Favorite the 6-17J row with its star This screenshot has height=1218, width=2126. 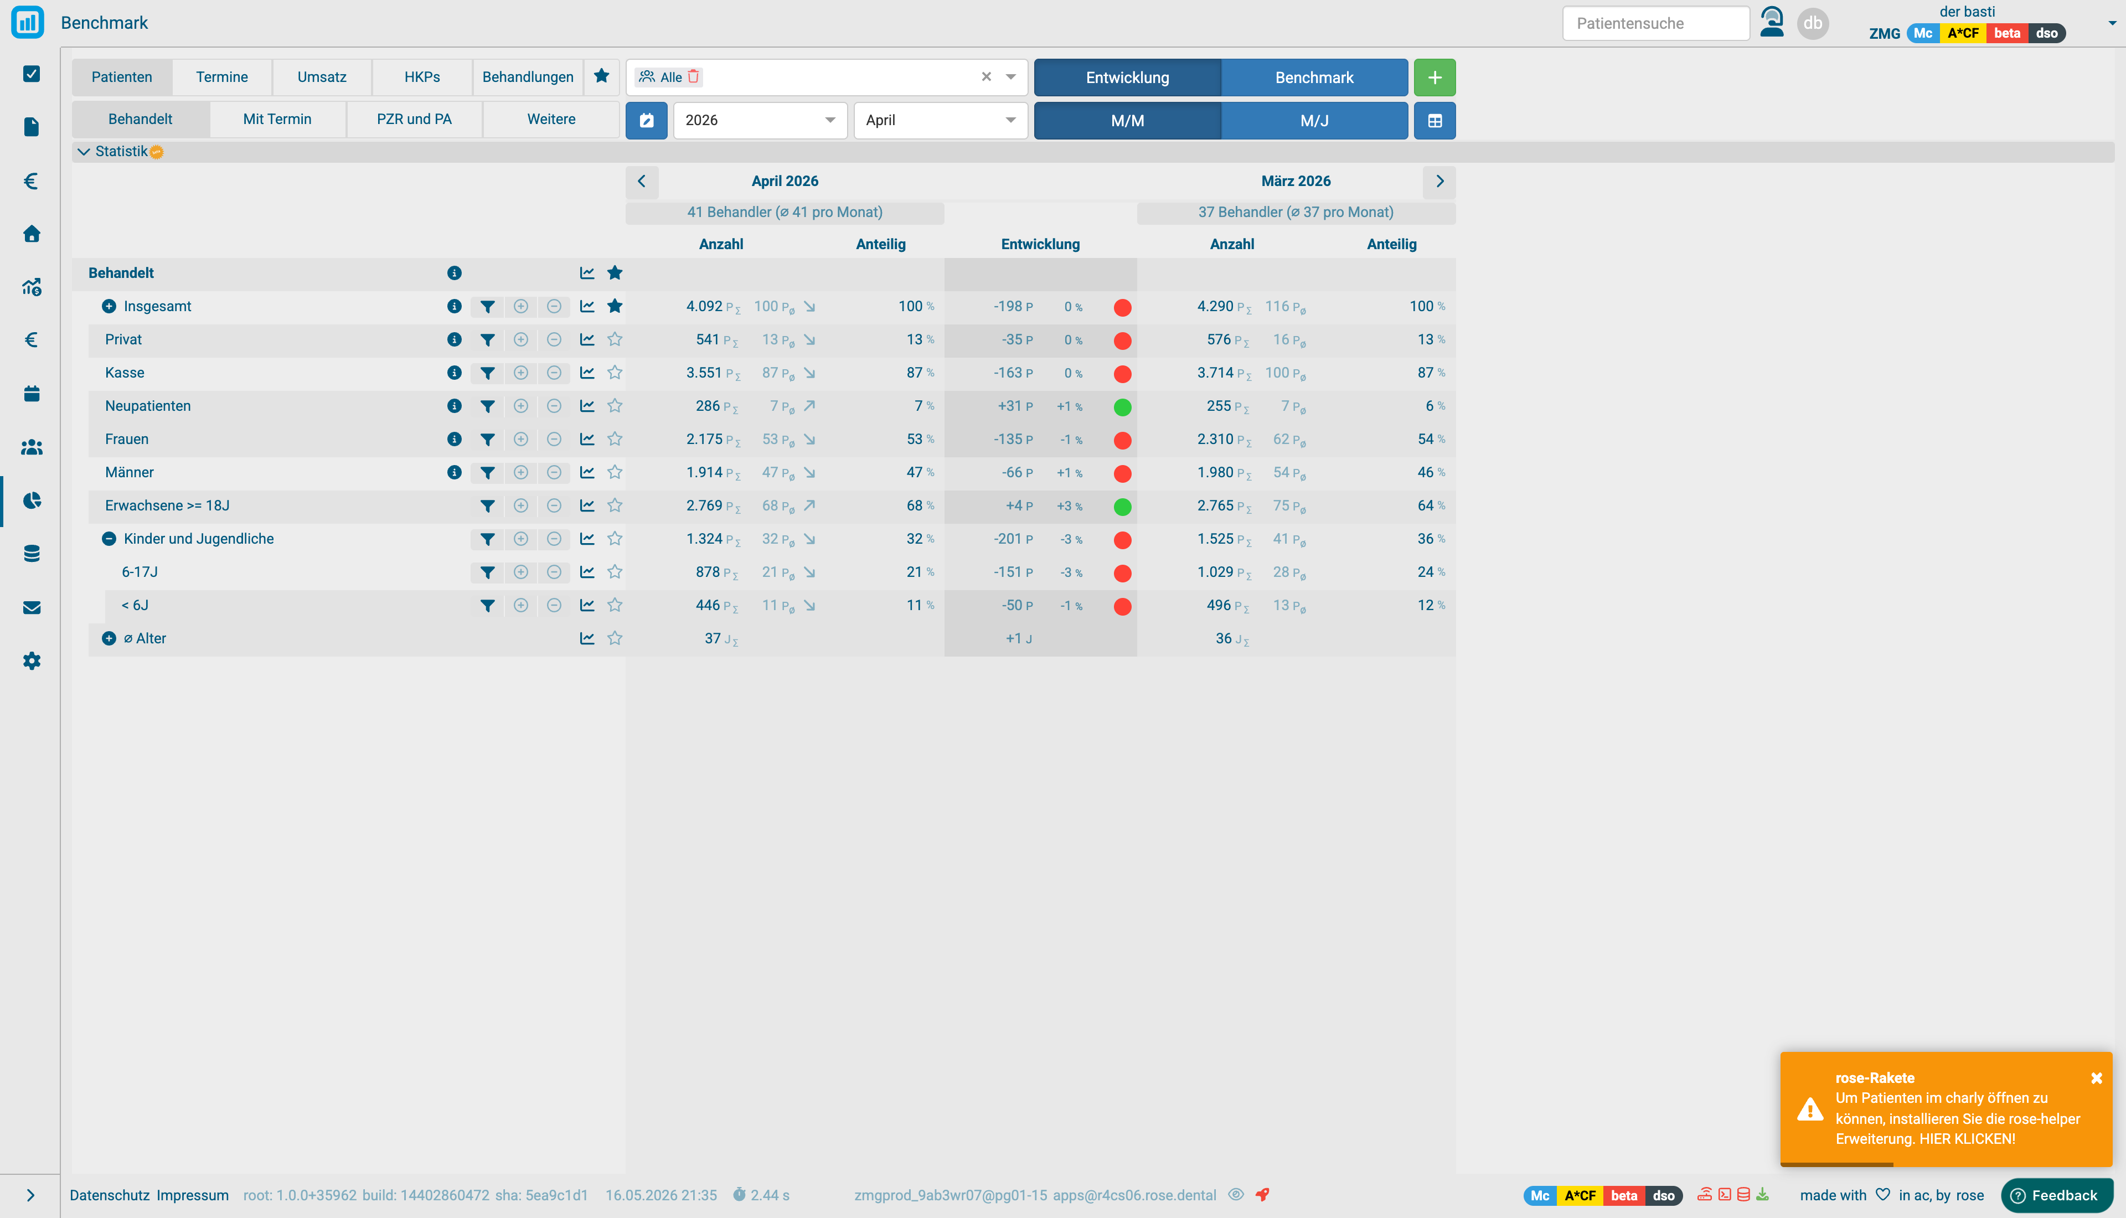[615, 572]
